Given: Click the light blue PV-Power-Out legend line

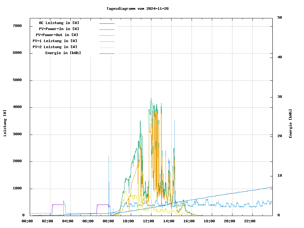Looking at the screenshot, I should (107, 35).
